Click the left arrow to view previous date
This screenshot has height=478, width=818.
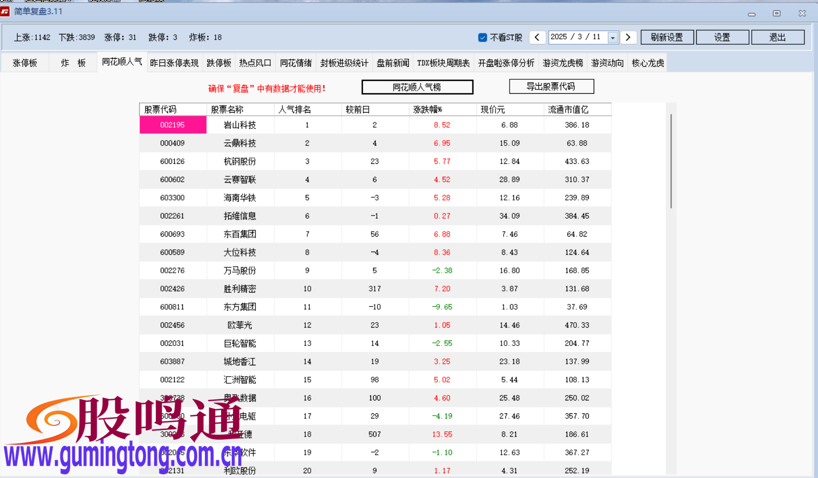click(537, 37)
